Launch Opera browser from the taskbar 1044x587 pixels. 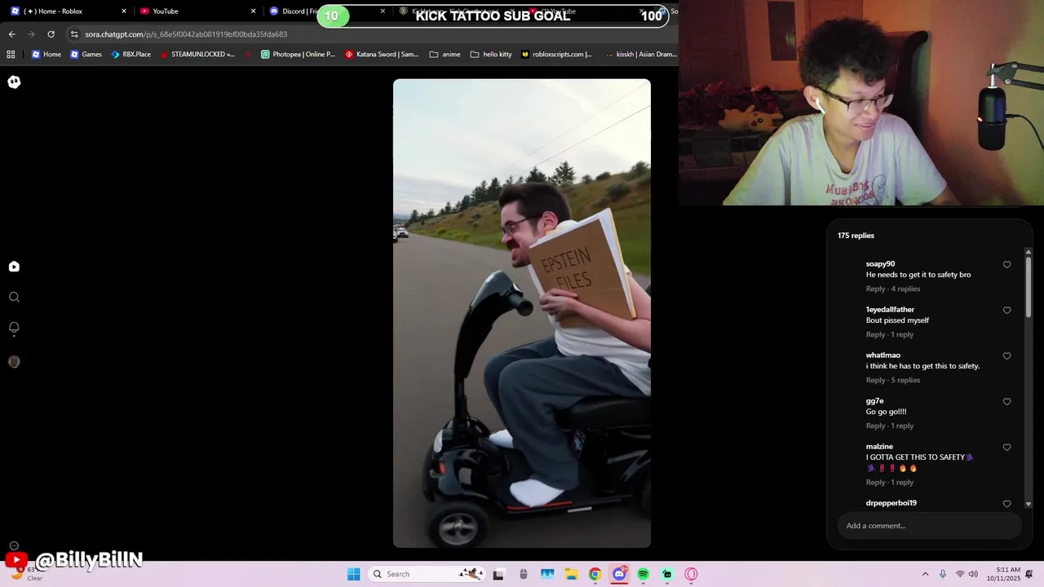(x=691, y=574)
